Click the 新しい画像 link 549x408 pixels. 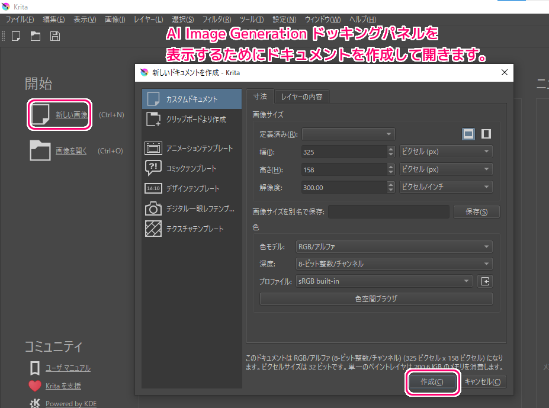click(72, 114)
